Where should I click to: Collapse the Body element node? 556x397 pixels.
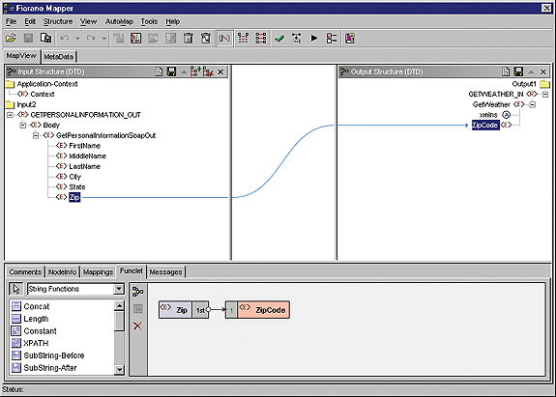click(x=22, y=125)
